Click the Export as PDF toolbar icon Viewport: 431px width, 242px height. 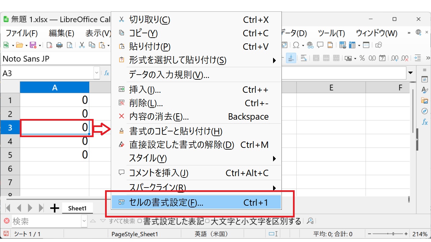pos(49,45)
